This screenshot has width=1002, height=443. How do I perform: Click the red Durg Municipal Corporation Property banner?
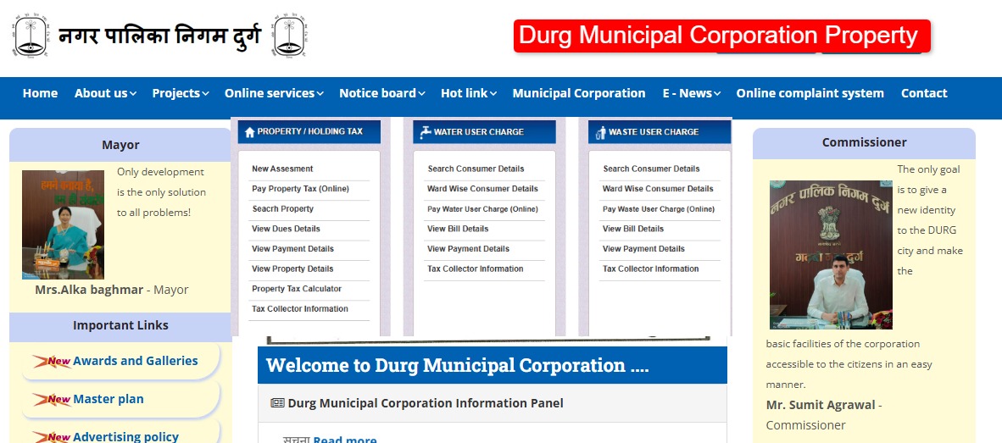pos(721,36)
